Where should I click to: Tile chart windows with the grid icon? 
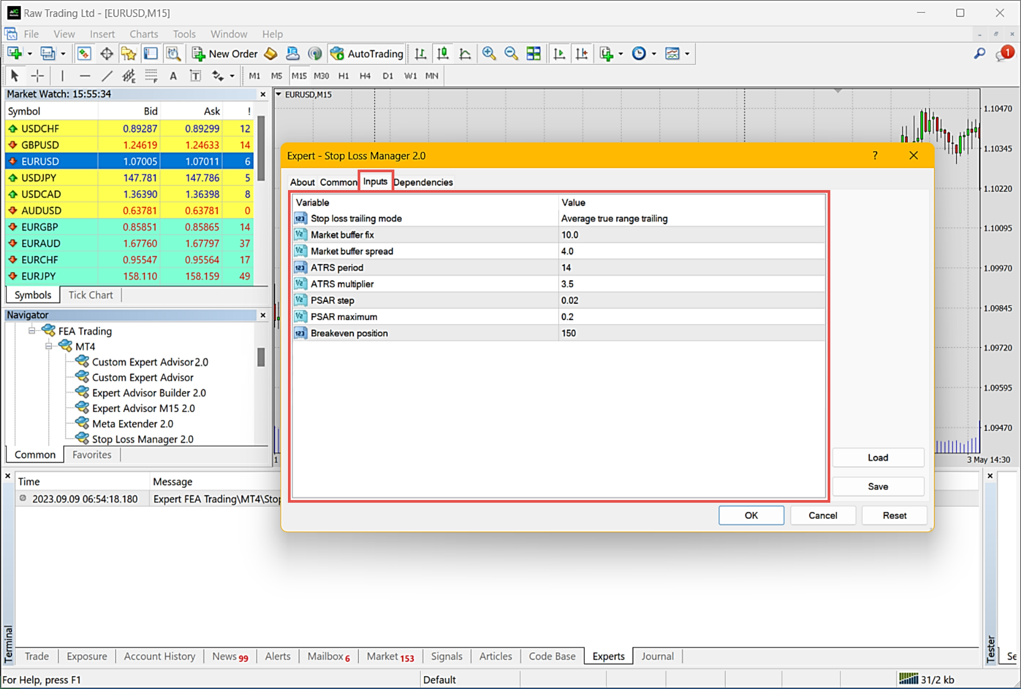point(534,53)
